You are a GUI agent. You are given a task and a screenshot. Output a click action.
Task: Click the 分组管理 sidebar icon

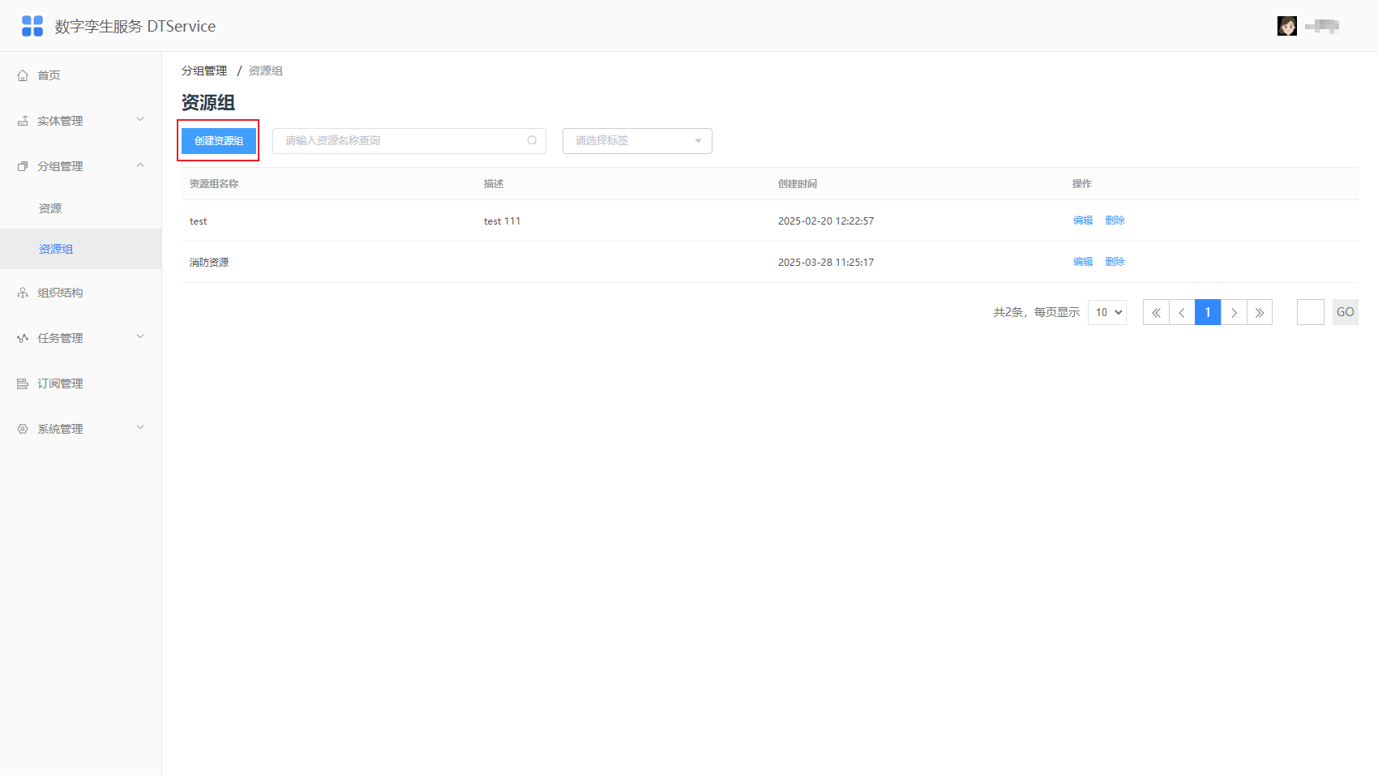(x=23, y=166)
